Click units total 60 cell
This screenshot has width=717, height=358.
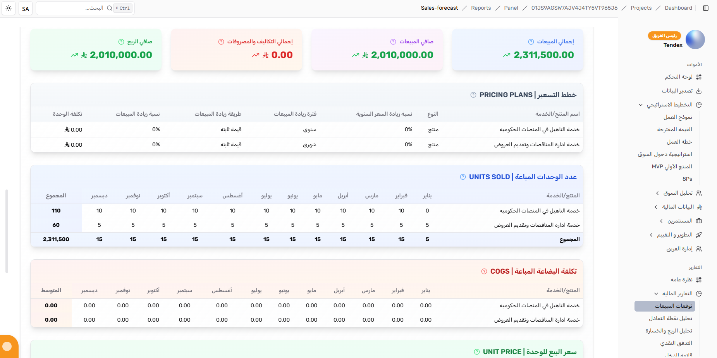(56, 225)
